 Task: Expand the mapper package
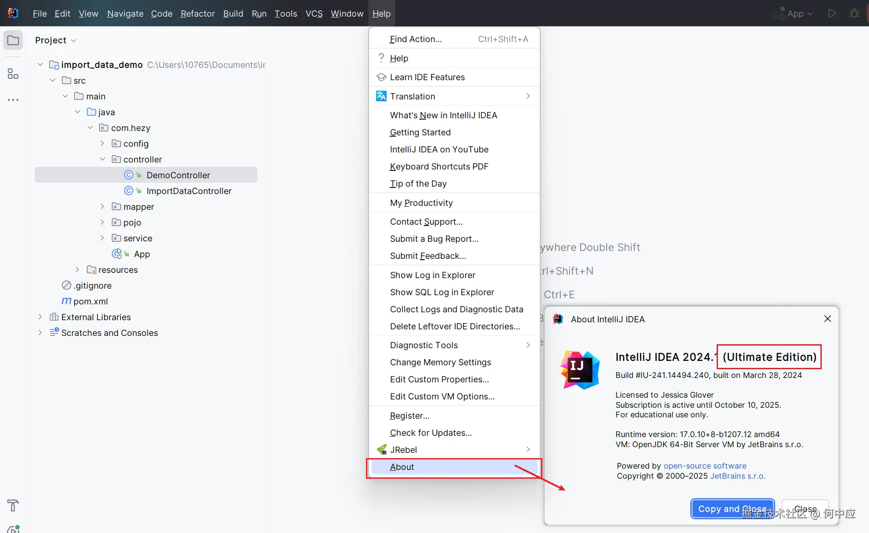[102, 207]
